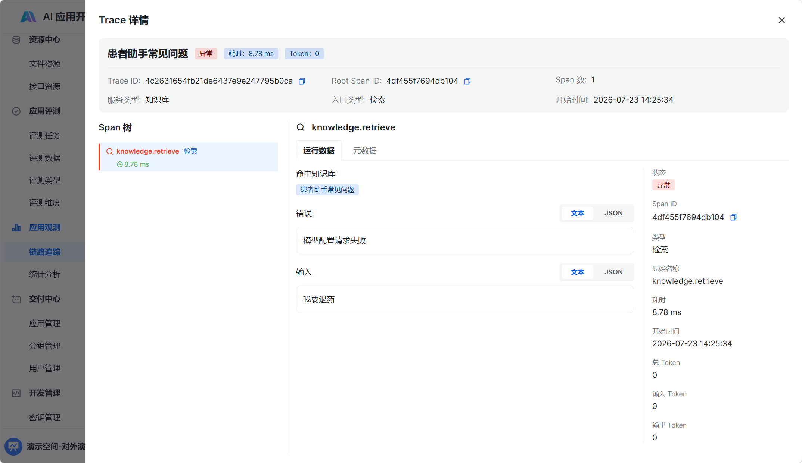Screen dimensions: 802x463
Task: Show the 输入 section as JSON
Action: coord(613,272)
